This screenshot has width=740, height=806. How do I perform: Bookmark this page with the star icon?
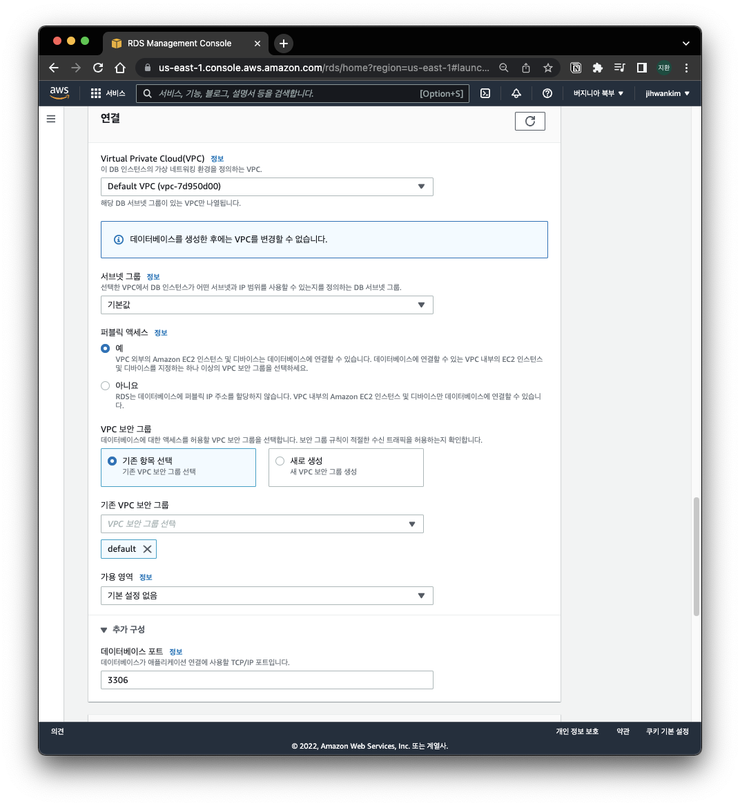(x=548, y=68)
